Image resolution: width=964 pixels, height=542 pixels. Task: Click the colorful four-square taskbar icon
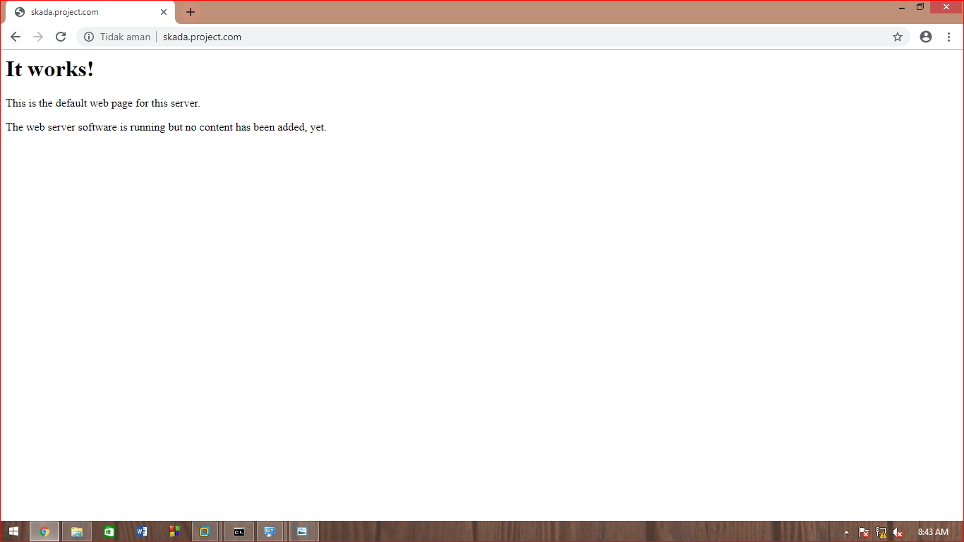(x=174, y=531)
